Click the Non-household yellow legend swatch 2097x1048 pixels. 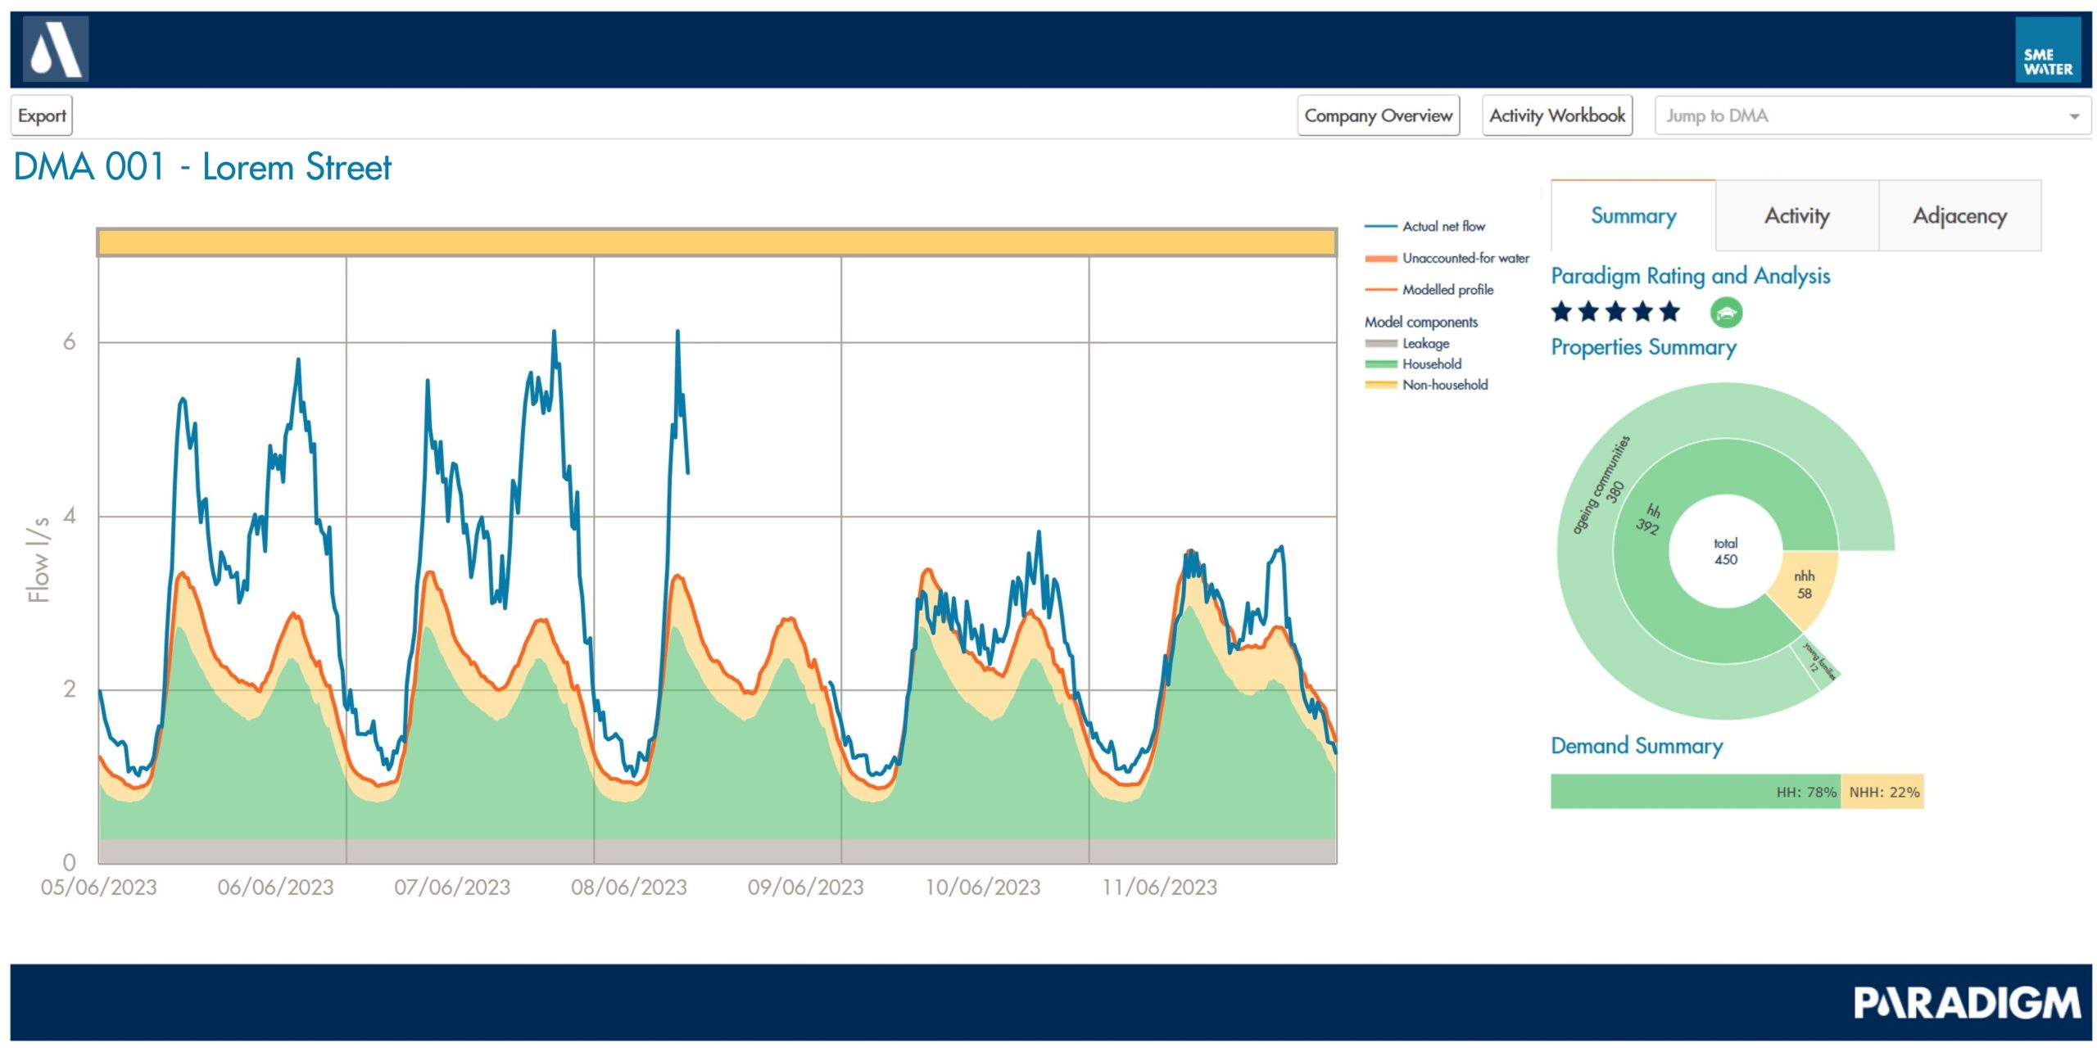[1380, 385]
